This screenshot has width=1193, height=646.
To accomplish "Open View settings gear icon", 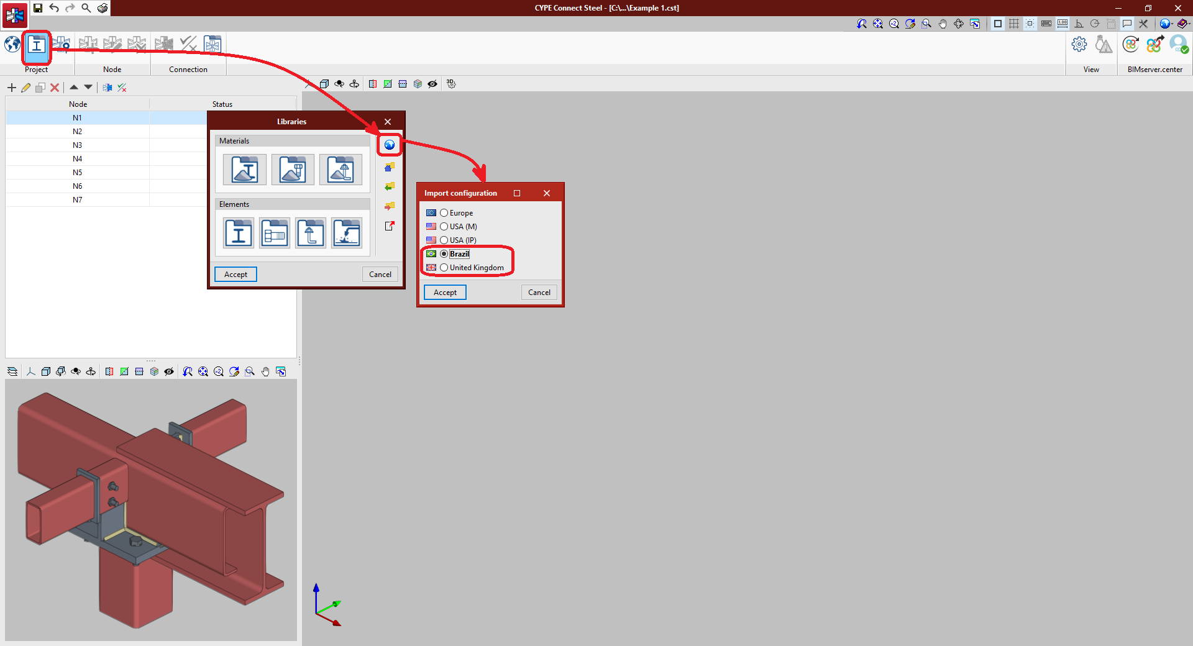I will pyautogui.click(x=1079, y=45).
